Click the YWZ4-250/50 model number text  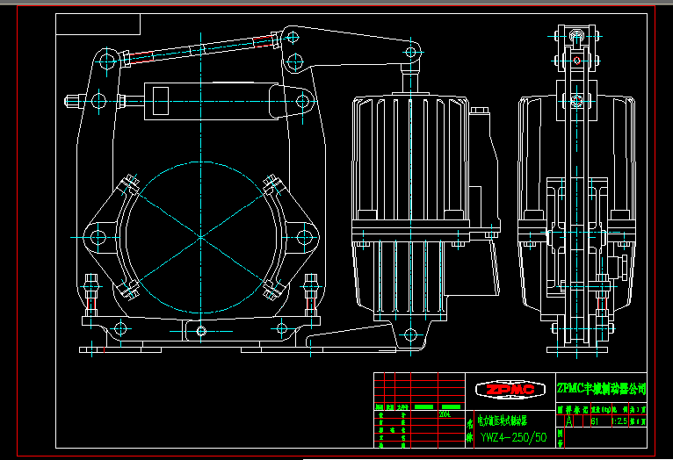point(514,436)
